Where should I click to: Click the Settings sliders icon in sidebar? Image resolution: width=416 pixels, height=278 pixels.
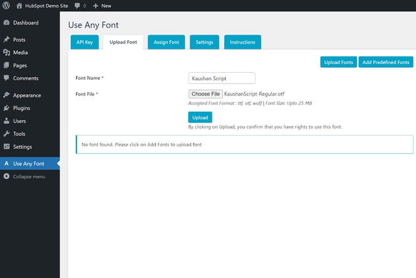[7, 146]
